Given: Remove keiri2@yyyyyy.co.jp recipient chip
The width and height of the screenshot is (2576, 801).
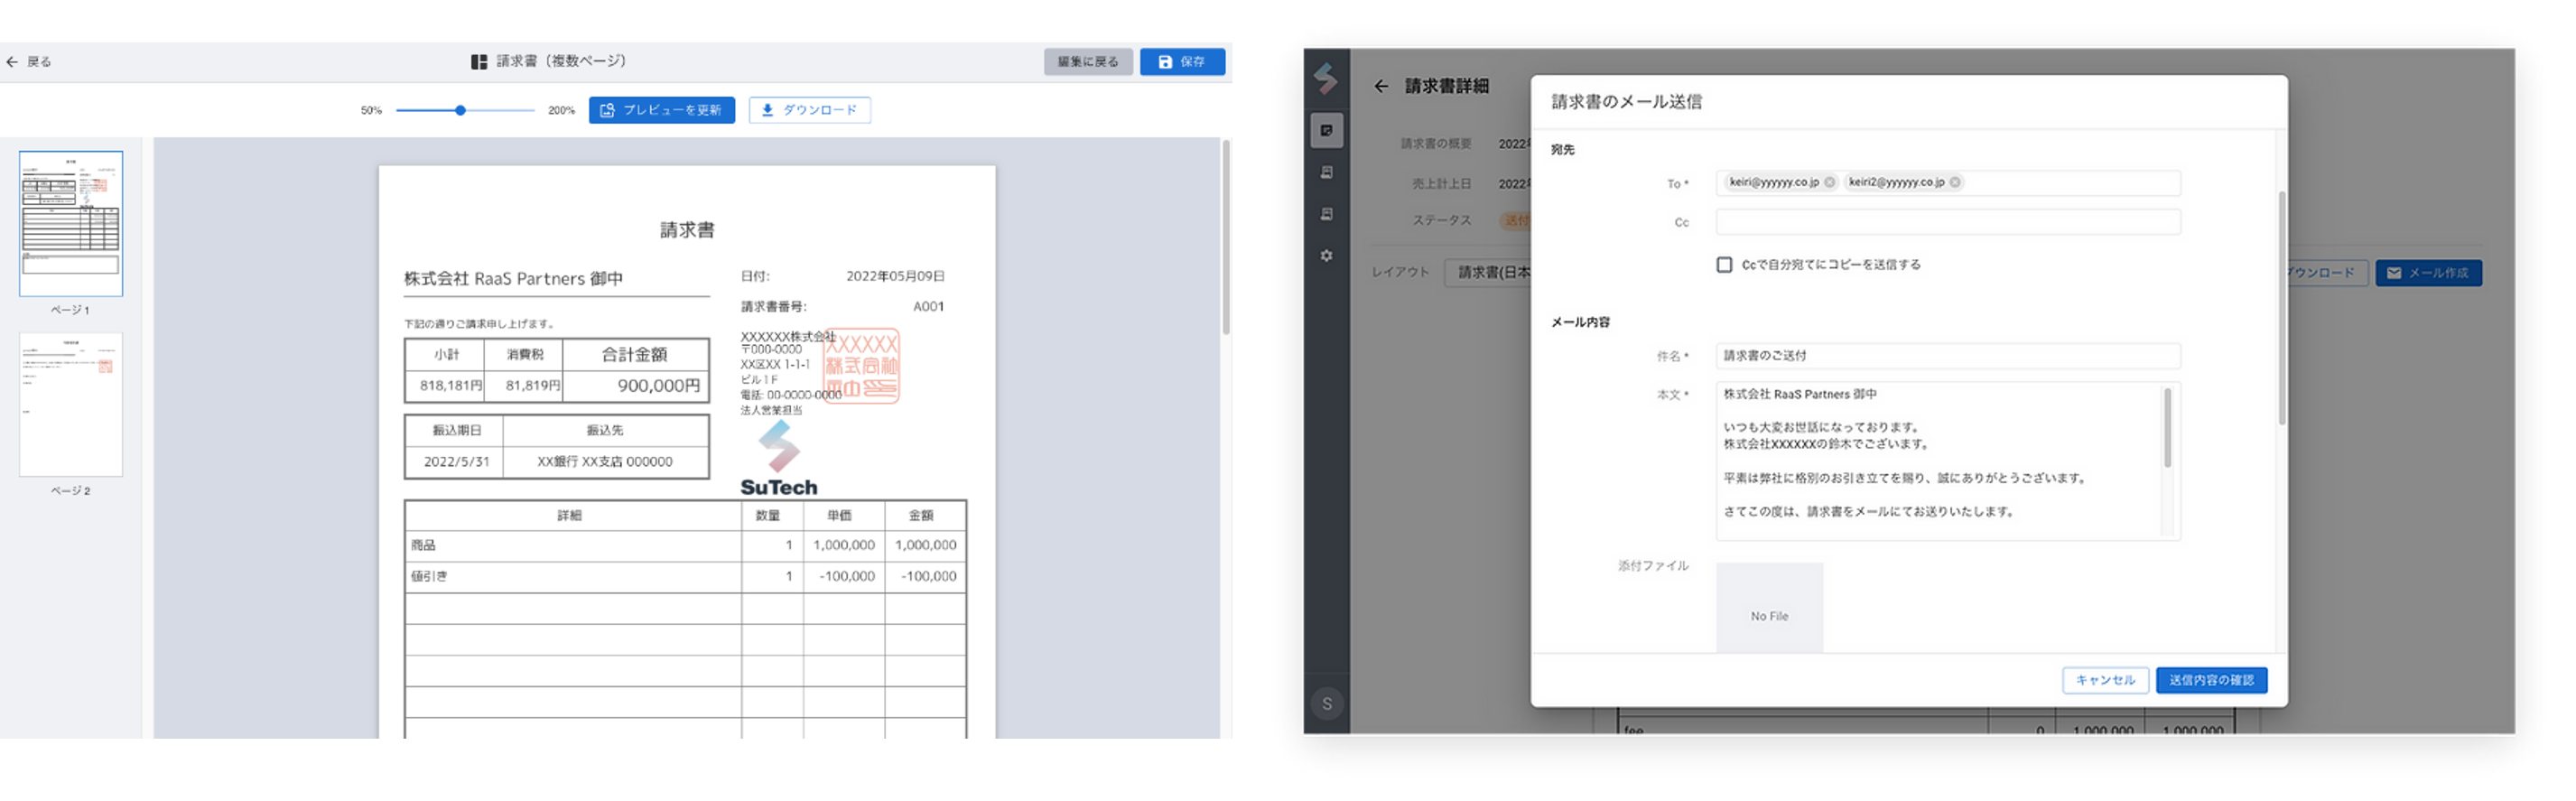Looking at the screenshot, I should [x=1954, y=182].
